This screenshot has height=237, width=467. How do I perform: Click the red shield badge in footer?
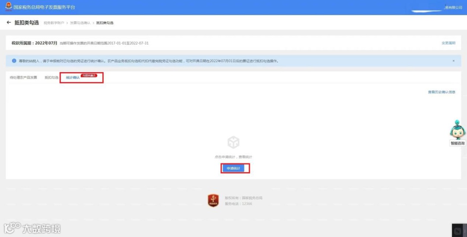tap(213, 200)
